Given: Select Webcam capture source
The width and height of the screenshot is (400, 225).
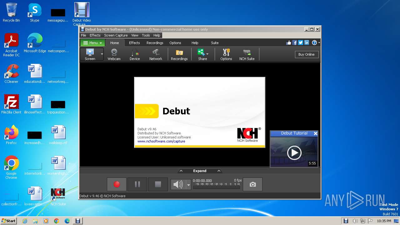Looking at the screenshot, I should (x=114, y=54).
